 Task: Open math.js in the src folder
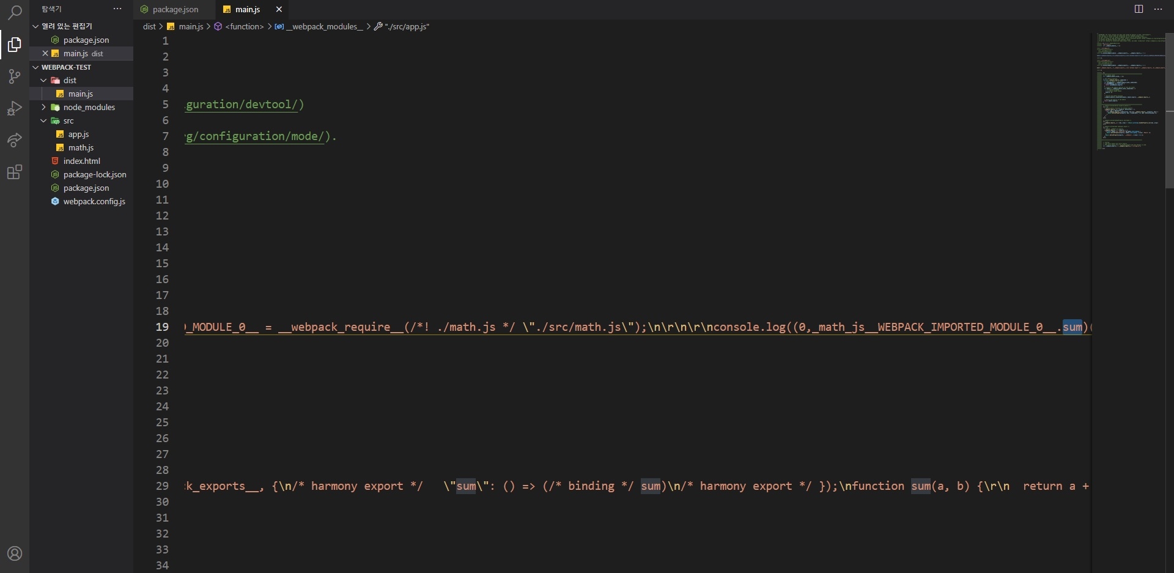click(x=81, y=147)
